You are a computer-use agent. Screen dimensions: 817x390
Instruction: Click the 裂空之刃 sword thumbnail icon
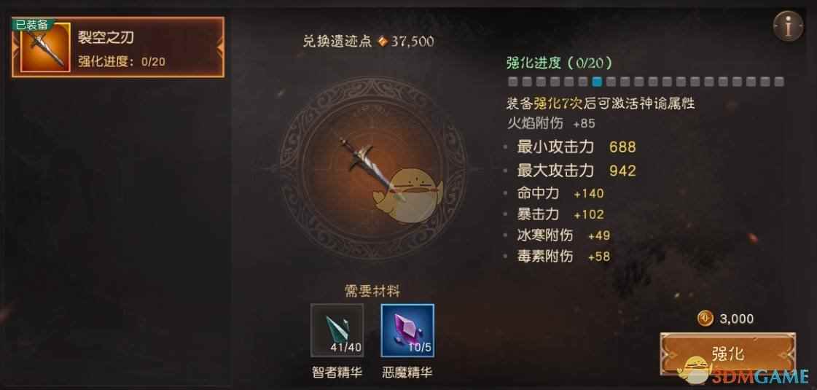coord(45,48)
